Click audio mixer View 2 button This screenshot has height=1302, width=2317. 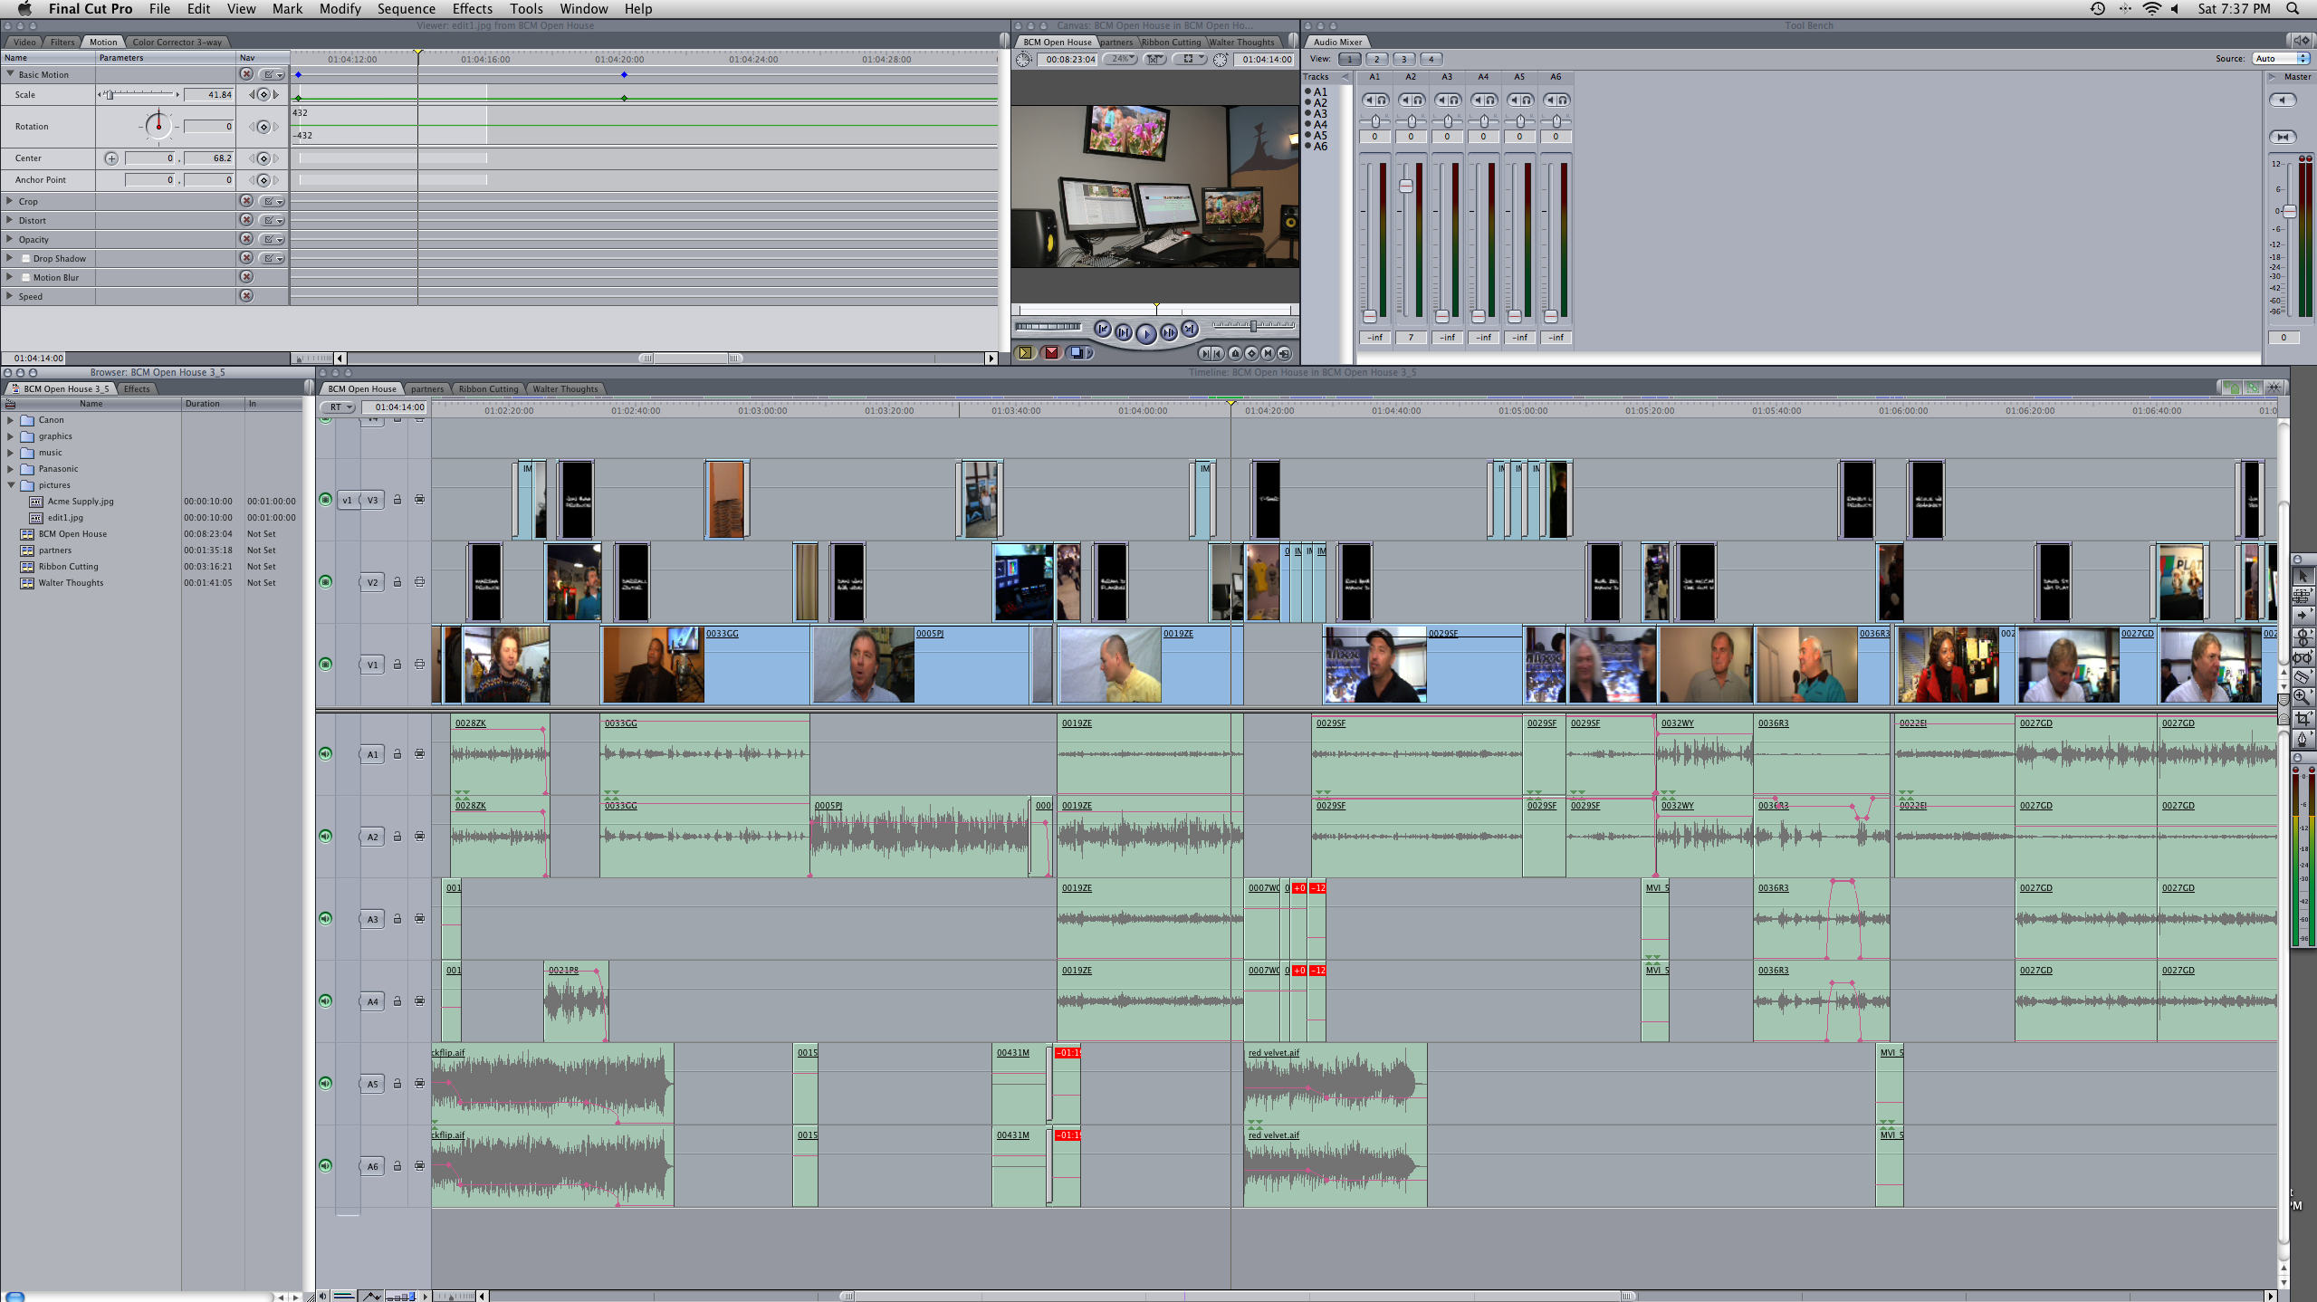[x=1376, y=59]
